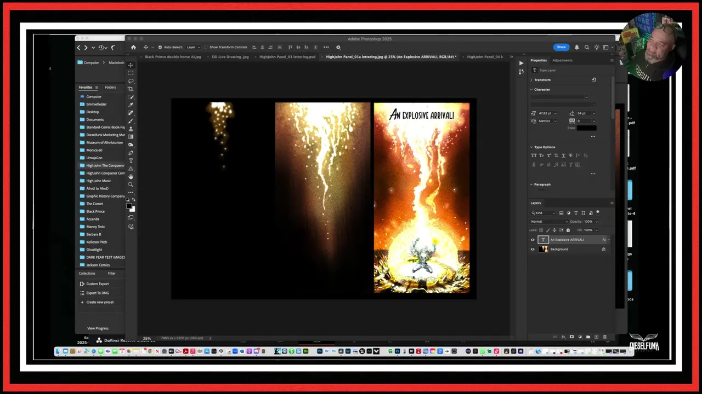Hide the Background layer
The width and height of the screenshot is (702, 394).
pyautogui.click(x=533, y=249)
